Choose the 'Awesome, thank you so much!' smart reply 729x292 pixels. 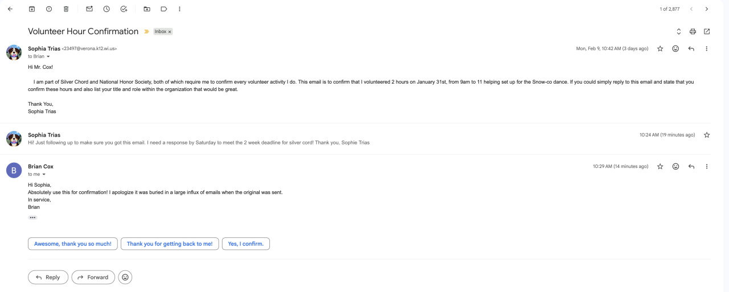(73, 244)
